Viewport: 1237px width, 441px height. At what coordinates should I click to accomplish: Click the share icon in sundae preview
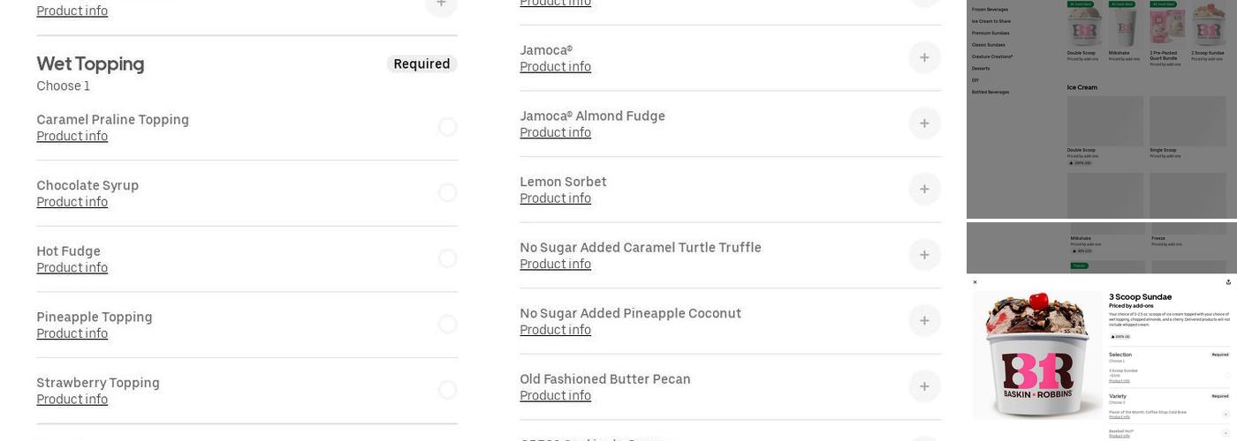pos(1228,282)
